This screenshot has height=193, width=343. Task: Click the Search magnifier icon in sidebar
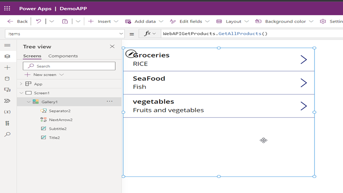[7, 134]
